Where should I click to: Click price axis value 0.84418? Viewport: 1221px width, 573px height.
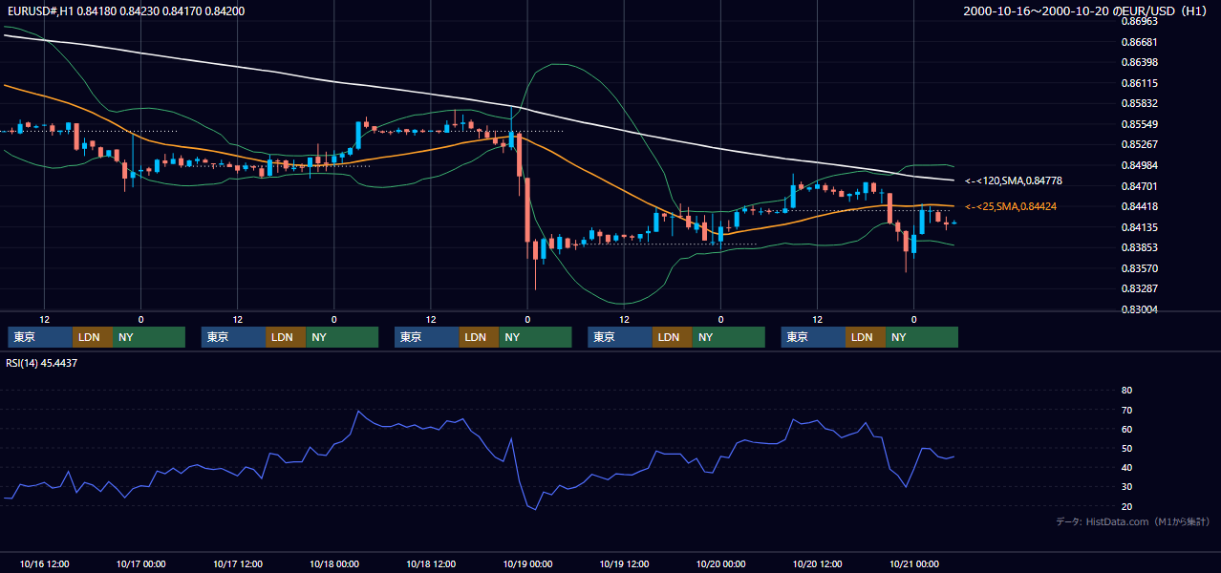[1139, 206]
